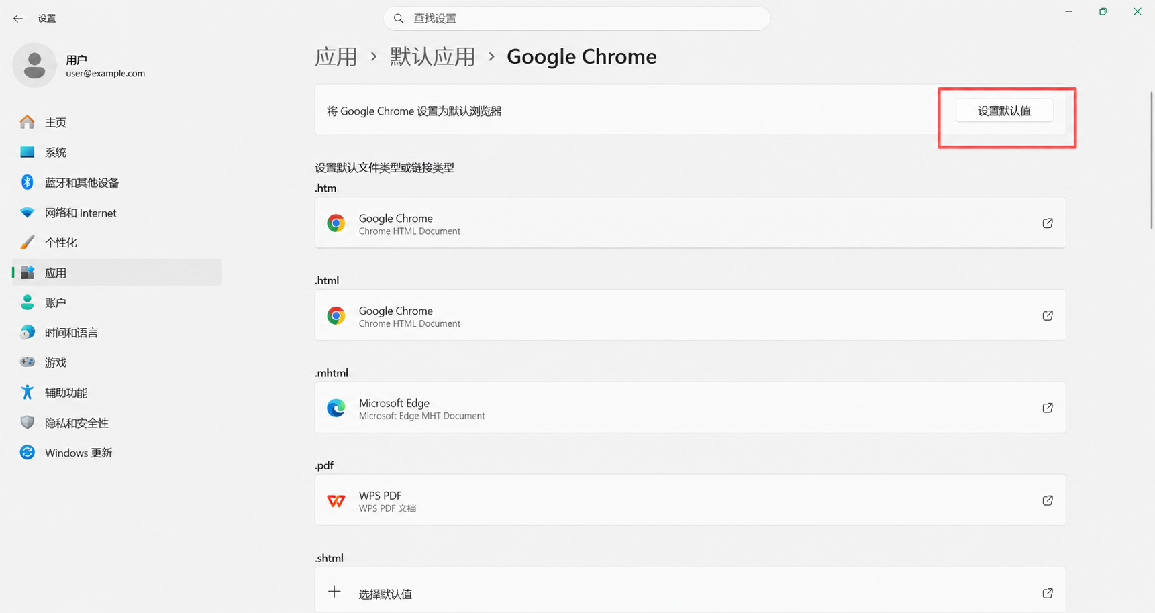Click the WPS PDF 文档 row text

point(387,508)
